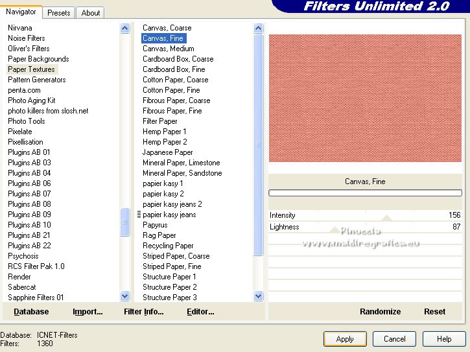Switch to the Navigator tab

[x=21, y=12]
